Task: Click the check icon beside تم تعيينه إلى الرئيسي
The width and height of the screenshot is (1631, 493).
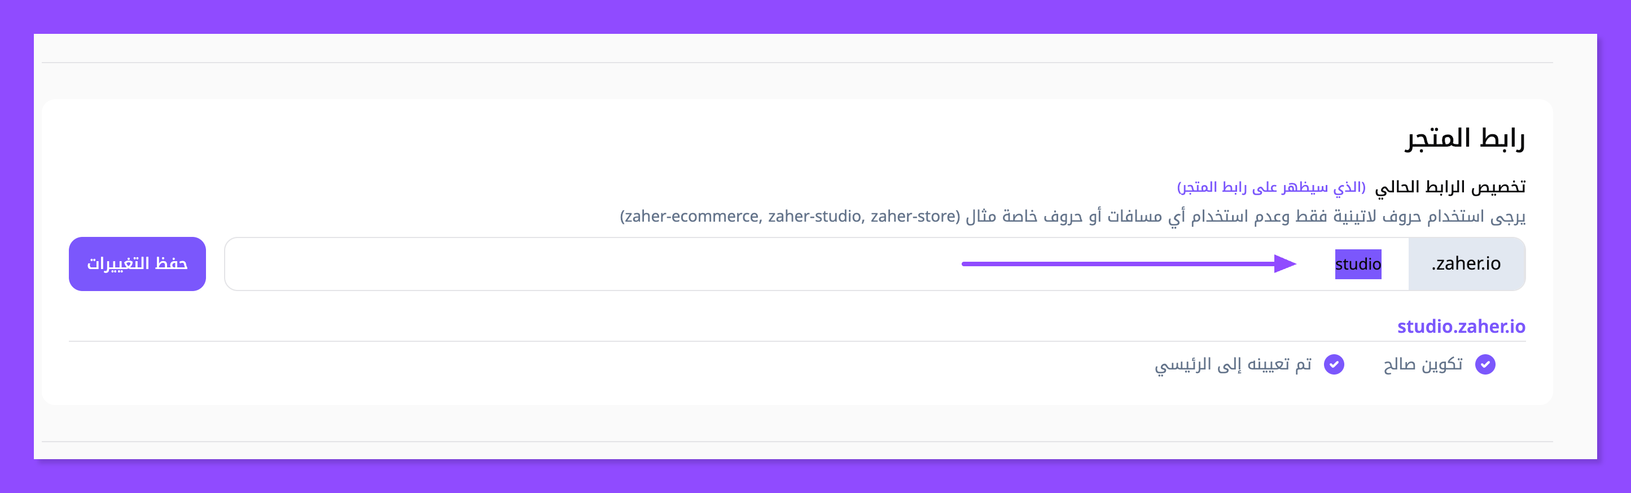Action: pyautogui.click(x=1334, y=364)
